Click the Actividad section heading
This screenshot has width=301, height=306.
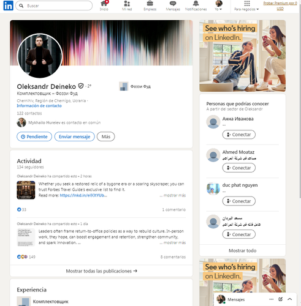pos(29,161)
